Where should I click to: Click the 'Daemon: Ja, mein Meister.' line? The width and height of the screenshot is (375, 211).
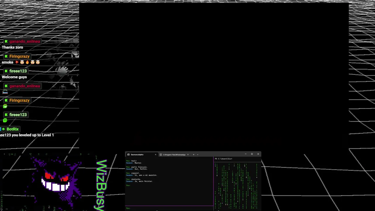click(139, 181)
